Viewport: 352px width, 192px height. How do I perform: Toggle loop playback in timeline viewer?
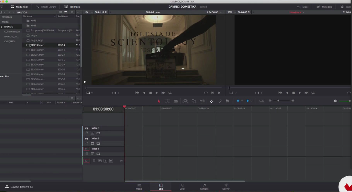click(313, 93)
